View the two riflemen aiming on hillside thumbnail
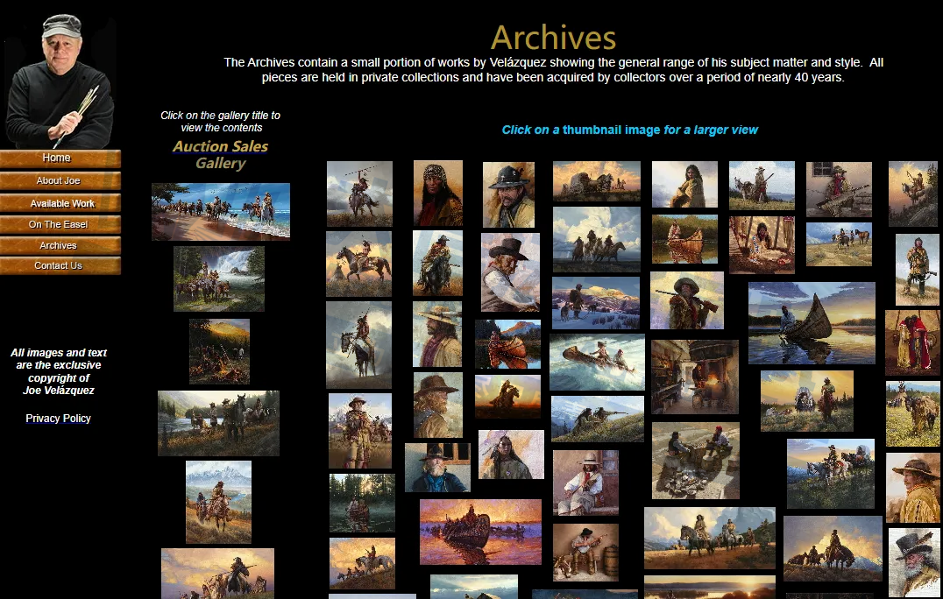Viewport: 943px width, 599px height. point(597,419)
